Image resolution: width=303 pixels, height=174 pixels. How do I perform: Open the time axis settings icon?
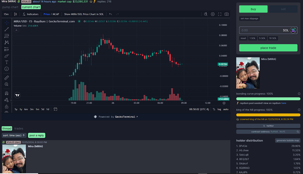224,103
